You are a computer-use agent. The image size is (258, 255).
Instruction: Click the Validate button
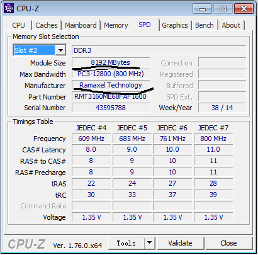pyautogui.click(x=181, y=243)
